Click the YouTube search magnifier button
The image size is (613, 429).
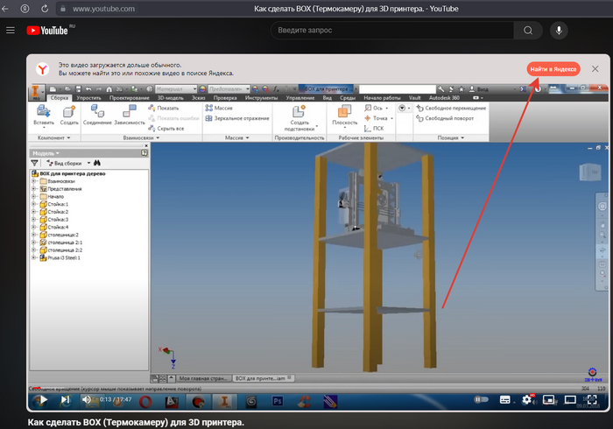coord(528,31)
